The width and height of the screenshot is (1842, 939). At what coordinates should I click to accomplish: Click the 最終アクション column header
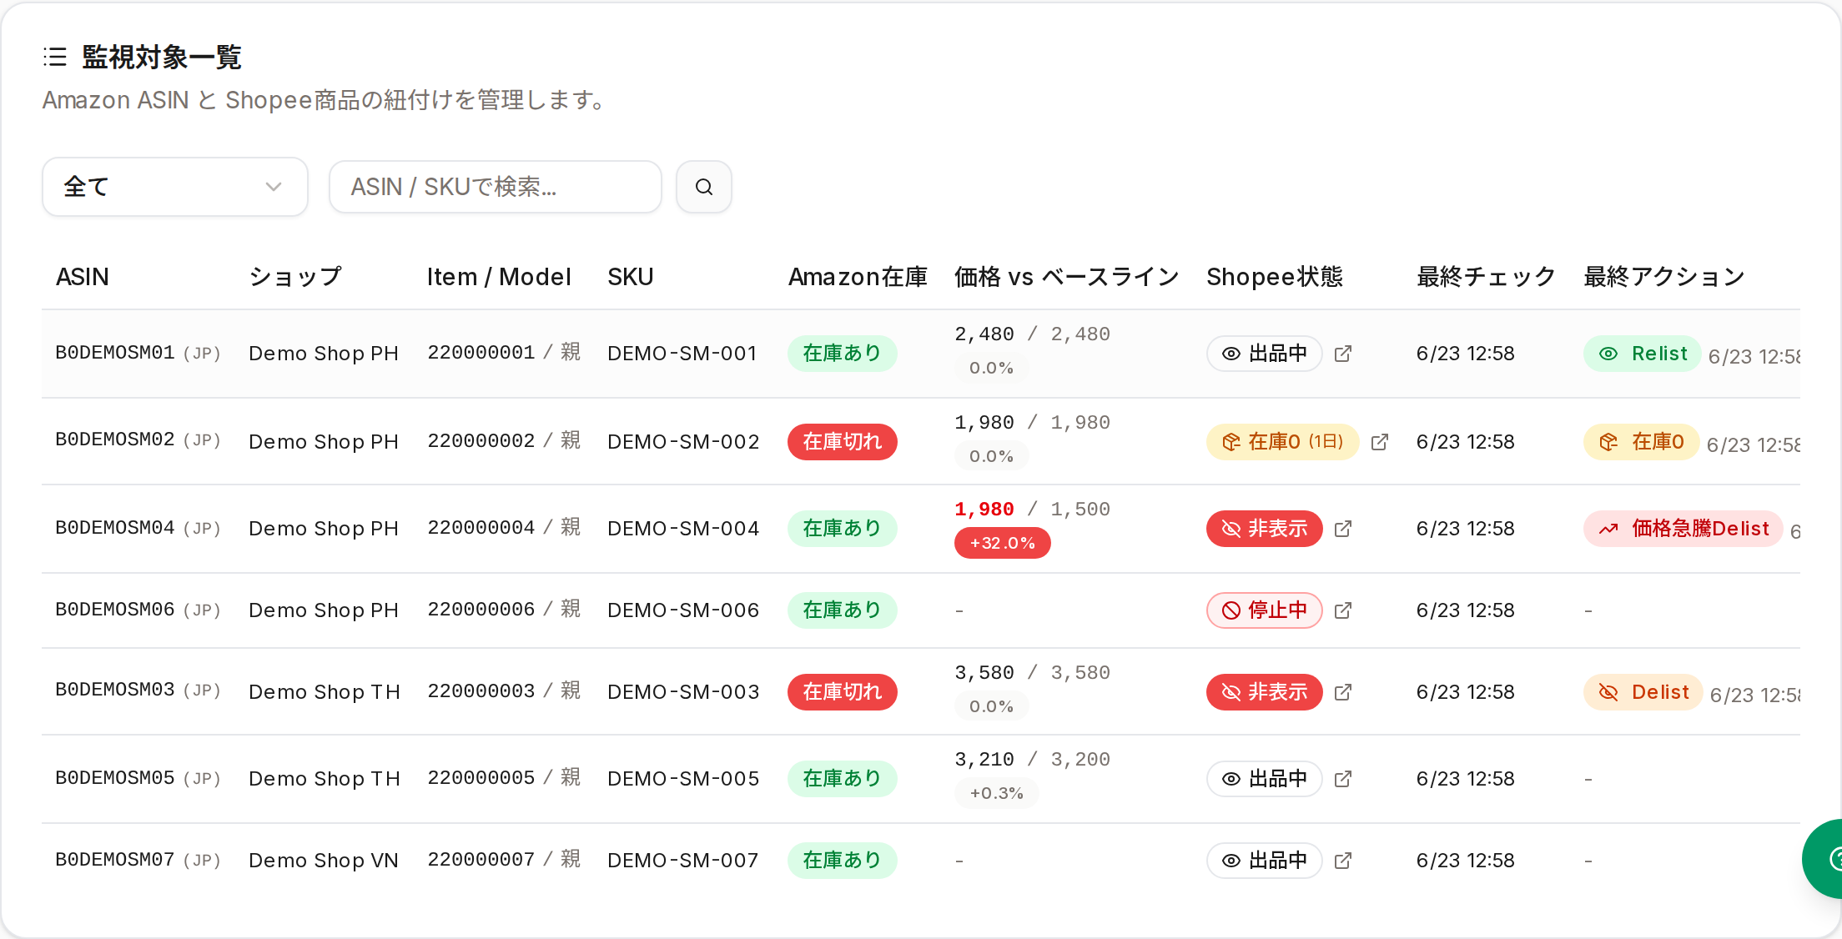pos(1664,277)
